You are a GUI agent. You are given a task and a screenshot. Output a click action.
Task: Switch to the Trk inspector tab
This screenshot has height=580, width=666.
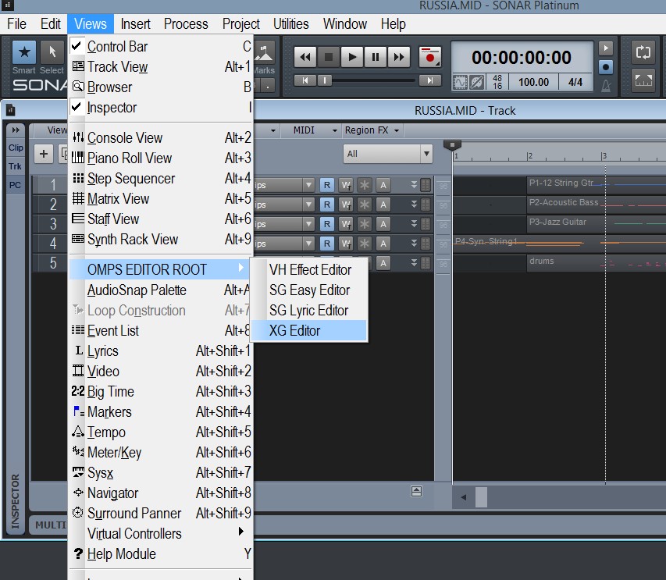(x=16, y=166)
